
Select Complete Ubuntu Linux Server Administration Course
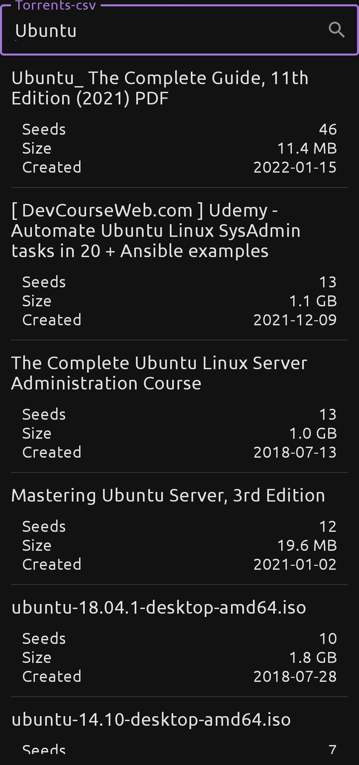(x=159, y=373)
